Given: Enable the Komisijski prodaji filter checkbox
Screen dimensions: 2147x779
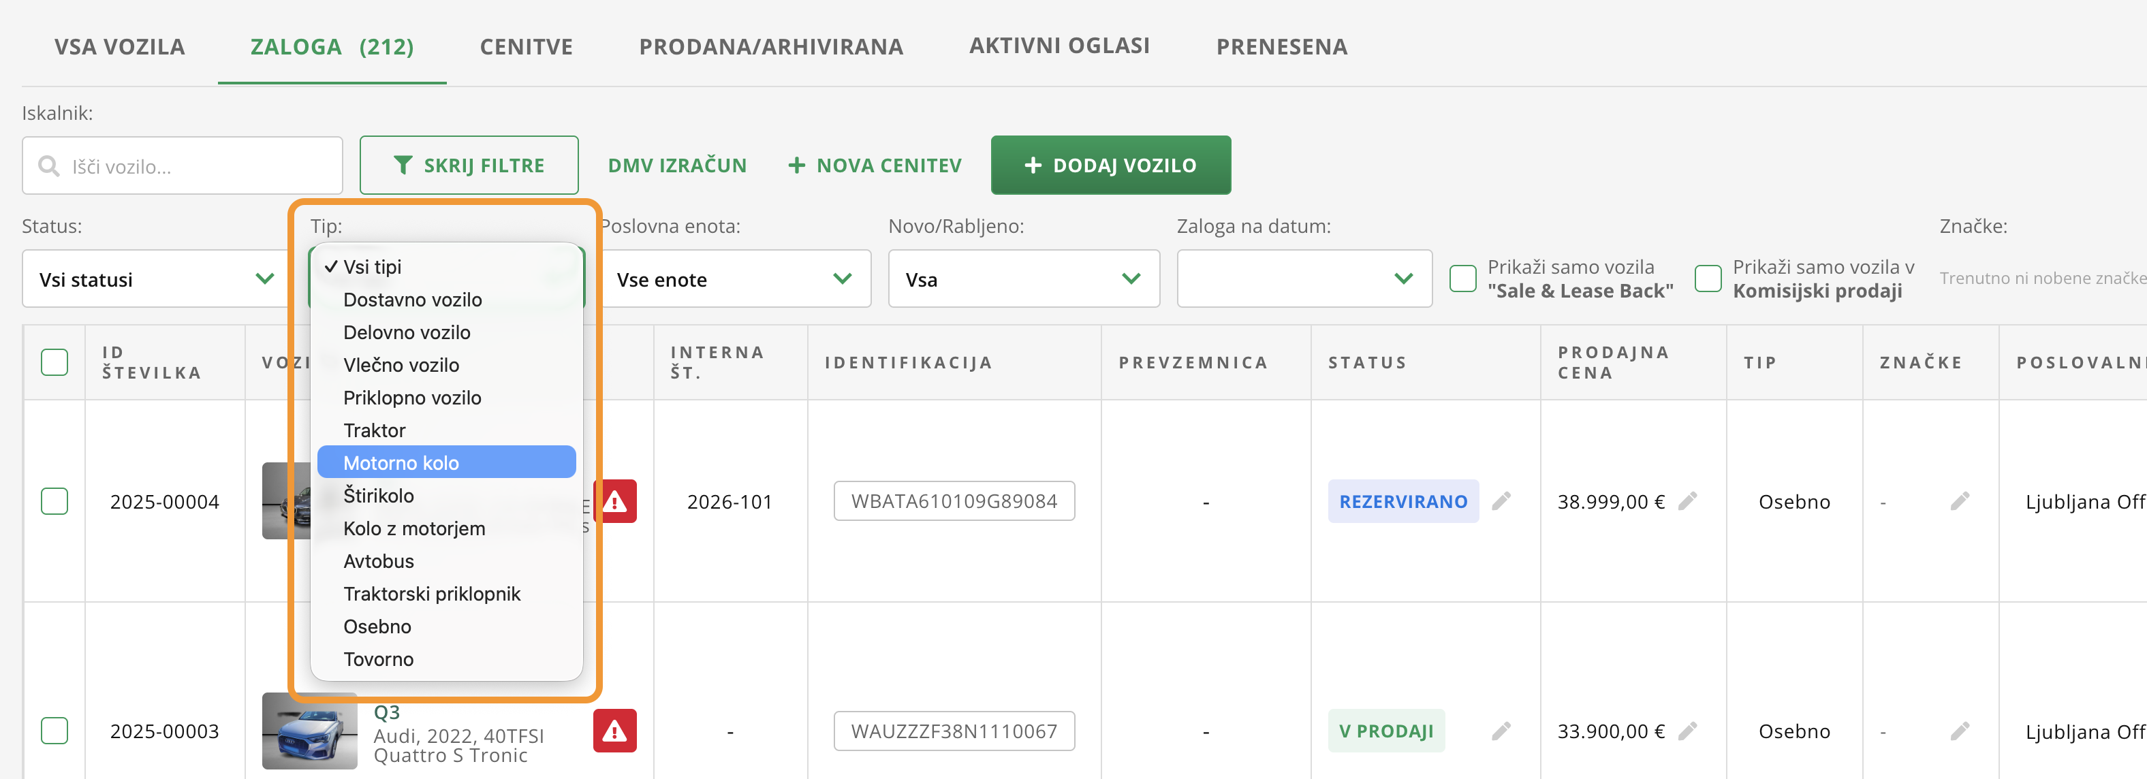Looking at the screenshot, I should [1708, 279].
